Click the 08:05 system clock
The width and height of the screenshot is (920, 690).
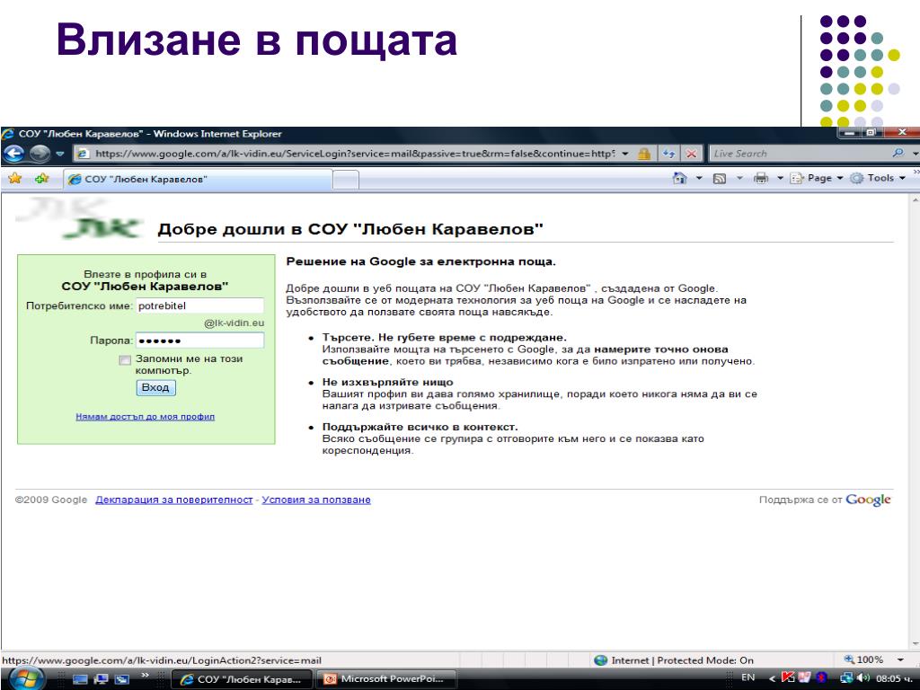pyautogui.click(x=893, y=679)
